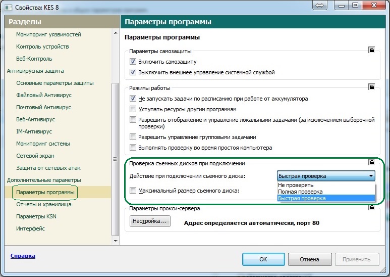Open Параметры KSN section
The image size is (390, 277).
pyautogui.click(x=36, y=216)
